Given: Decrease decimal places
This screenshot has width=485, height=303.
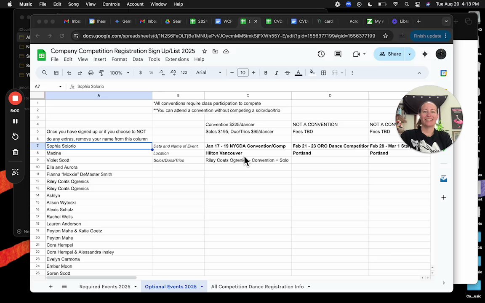Looking at the screenshot, I should 162,73.
